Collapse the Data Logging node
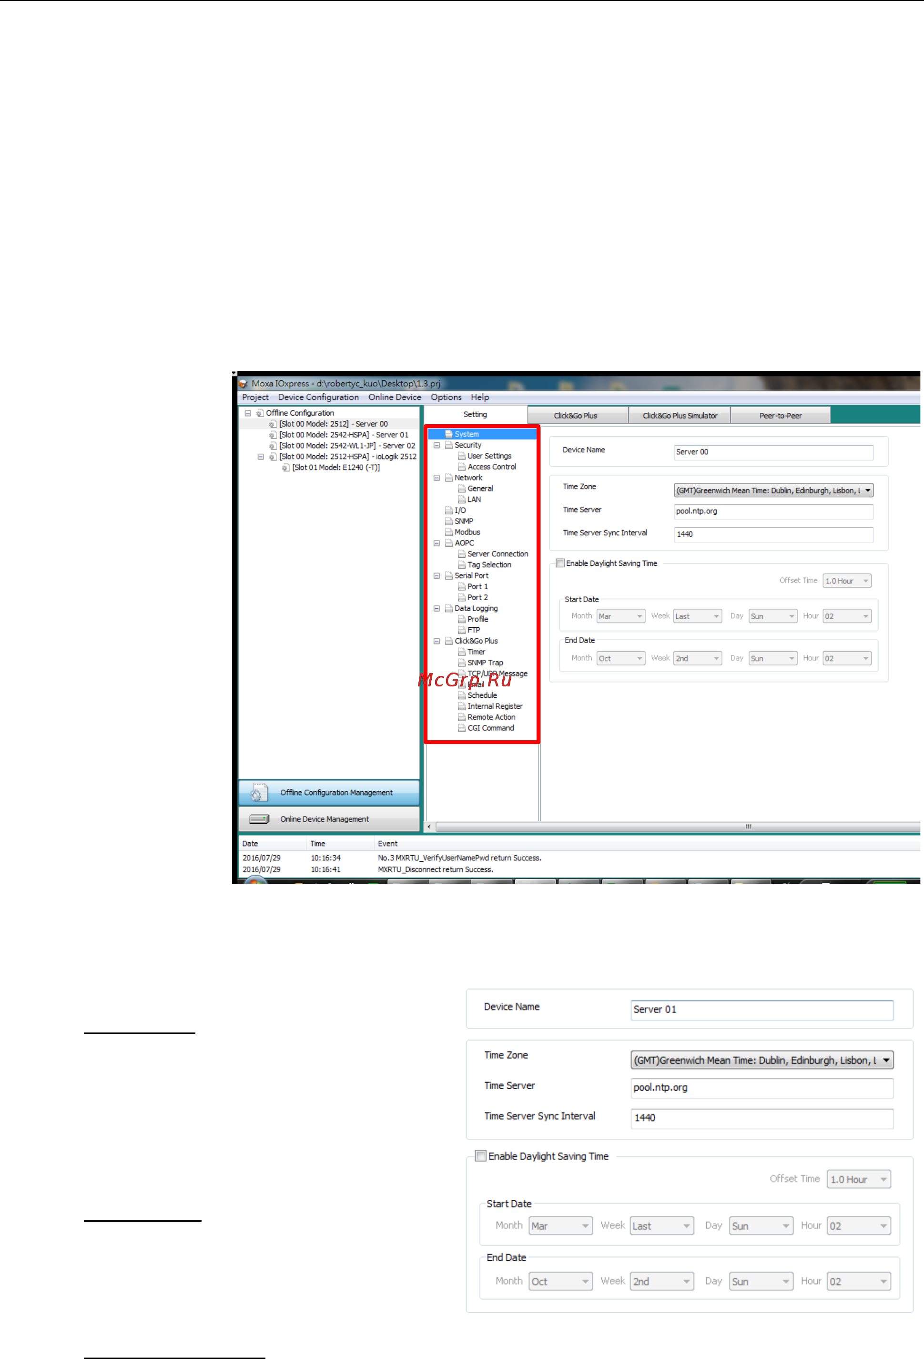 437,609
